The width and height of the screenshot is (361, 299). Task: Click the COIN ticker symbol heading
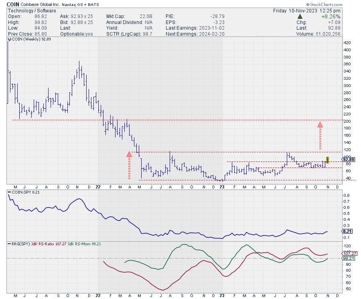pyautogui.click(x=14, y=4)
